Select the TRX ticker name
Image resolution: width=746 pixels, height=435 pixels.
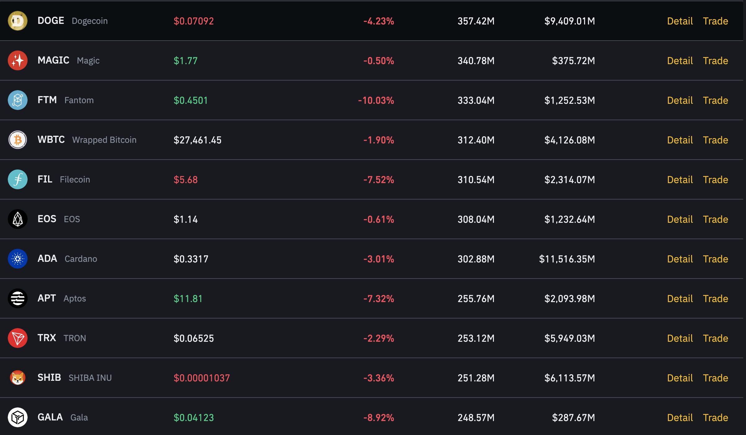point(47,338)
